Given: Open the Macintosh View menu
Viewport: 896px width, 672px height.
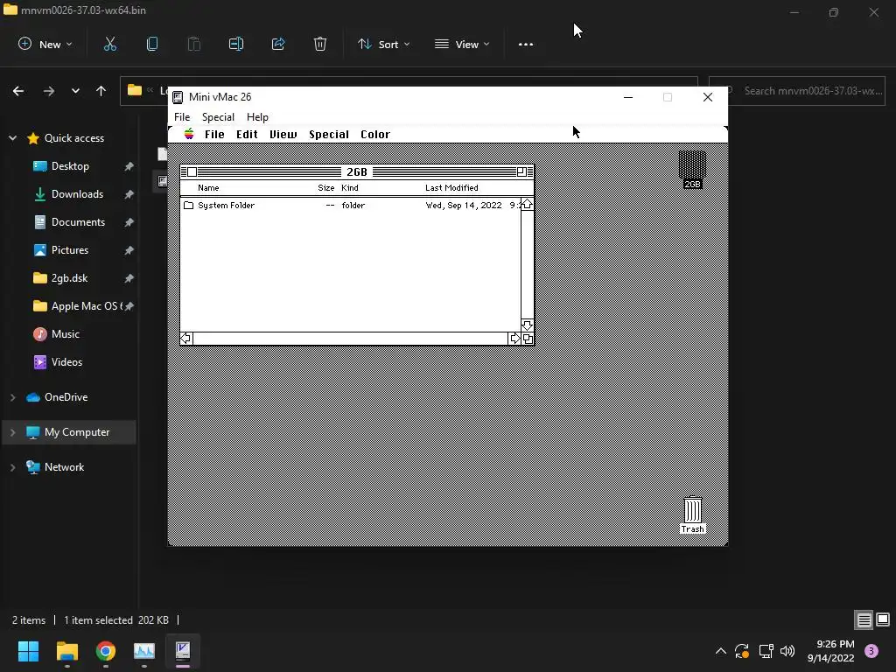Looking at the screenshot, I should [x=283, y=134].
